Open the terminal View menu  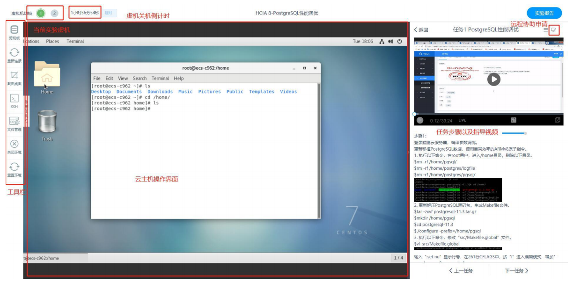(123, 78)
